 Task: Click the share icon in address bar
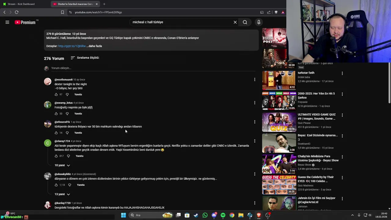269,12
